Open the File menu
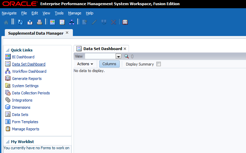Screen dimensions: 246x153 24,13
